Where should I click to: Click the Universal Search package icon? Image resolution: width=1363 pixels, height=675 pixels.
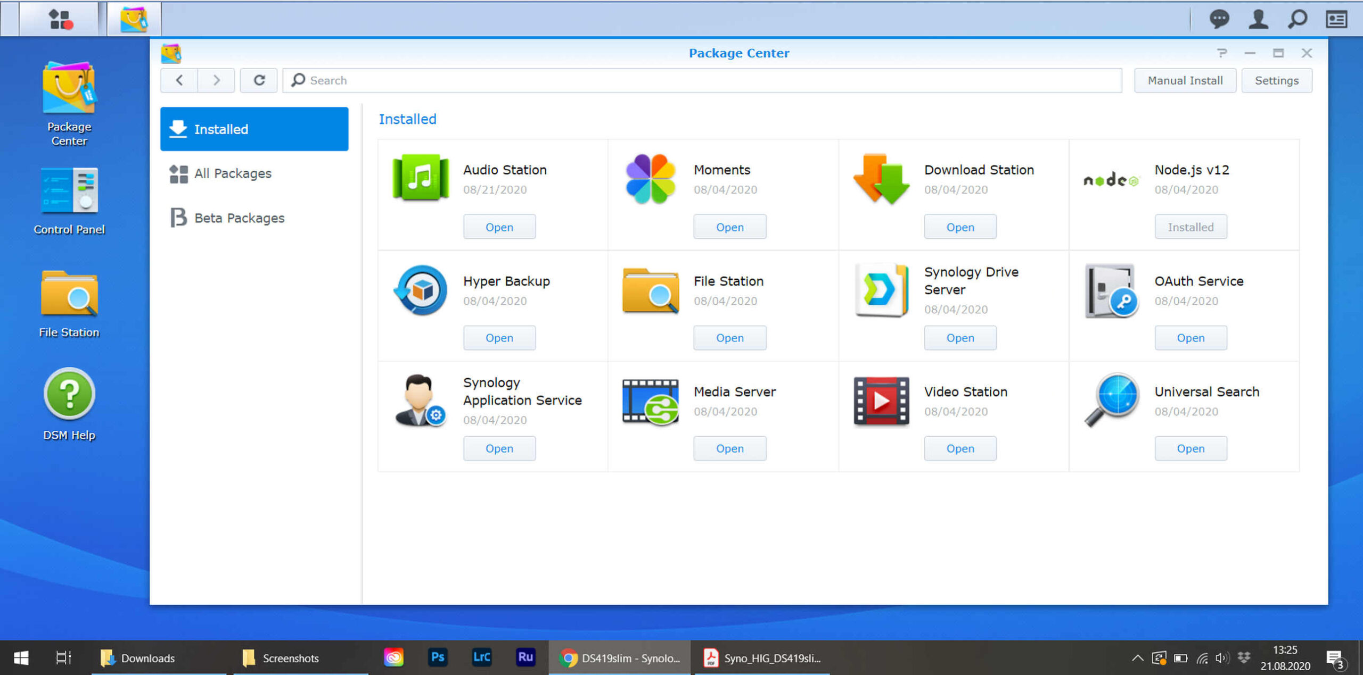1111,401
